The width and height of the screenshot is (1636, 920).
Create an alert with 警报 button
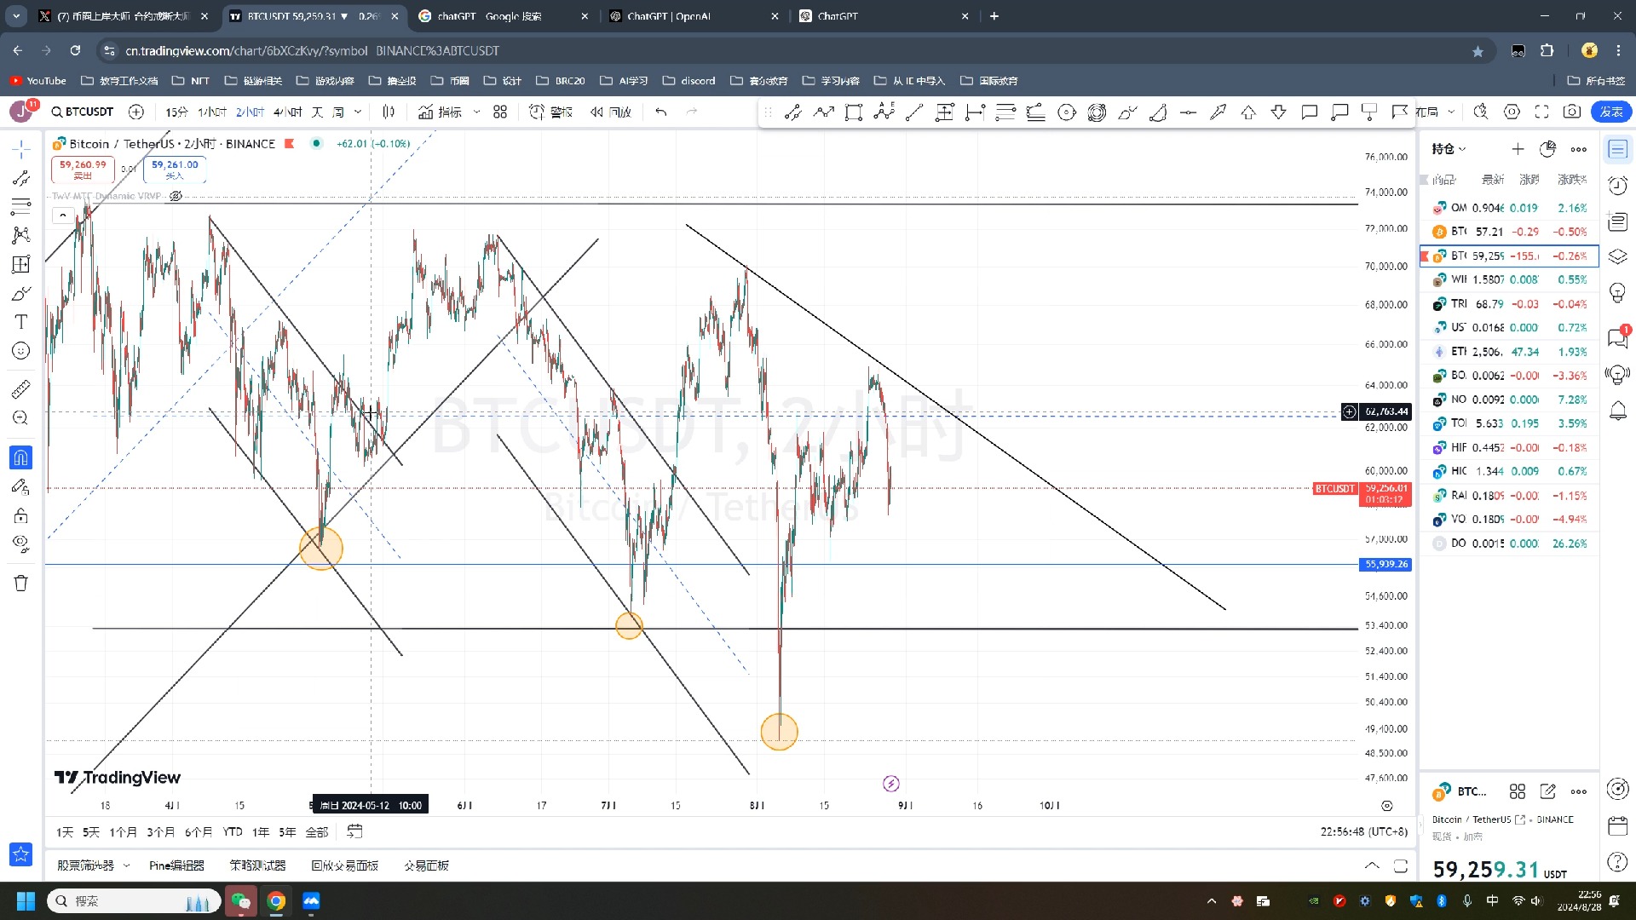click(550, 112)
